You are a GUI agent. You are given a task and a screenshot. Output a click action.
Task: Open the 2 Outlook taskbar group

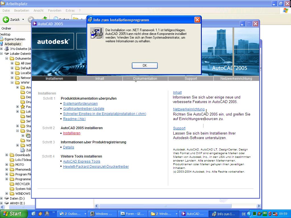click(x=72, y=214)
